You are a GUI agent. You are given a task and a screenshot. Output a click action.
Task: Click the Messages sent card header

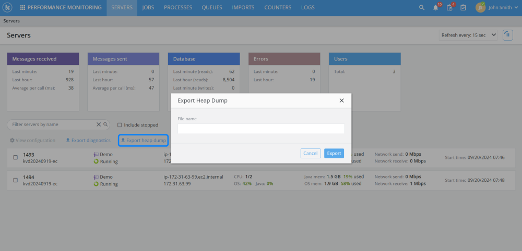tap(124, 59)
